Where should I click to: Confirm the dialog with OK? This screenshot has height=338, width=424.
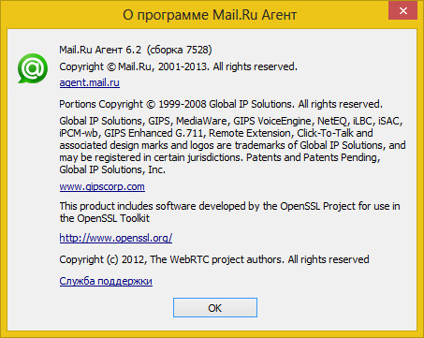(215, 308)
